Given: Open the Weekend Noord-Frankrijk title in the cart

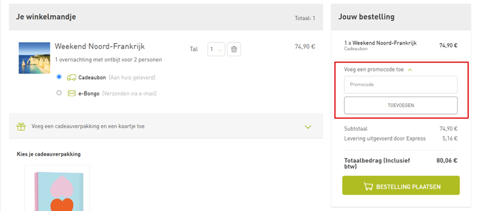Looking at the screenshot, I should point(100,47).
